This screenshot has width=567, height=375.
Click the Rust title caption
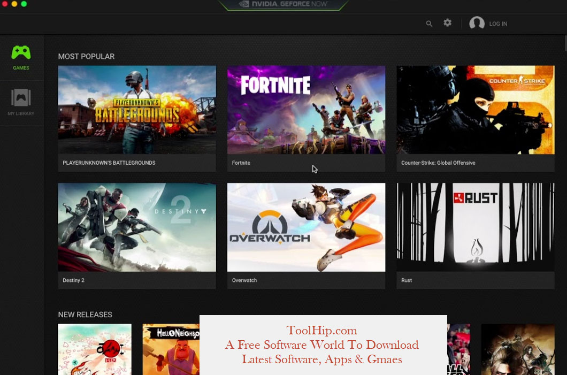pyautogui.click(x=407, y=280)
